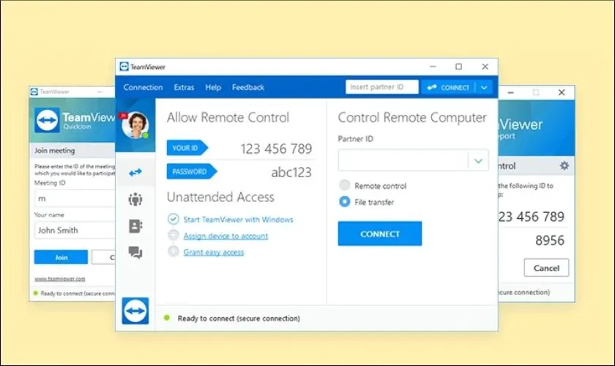
Task: Open the Meeting sidebar icon
Action: (x=135, y=198)
